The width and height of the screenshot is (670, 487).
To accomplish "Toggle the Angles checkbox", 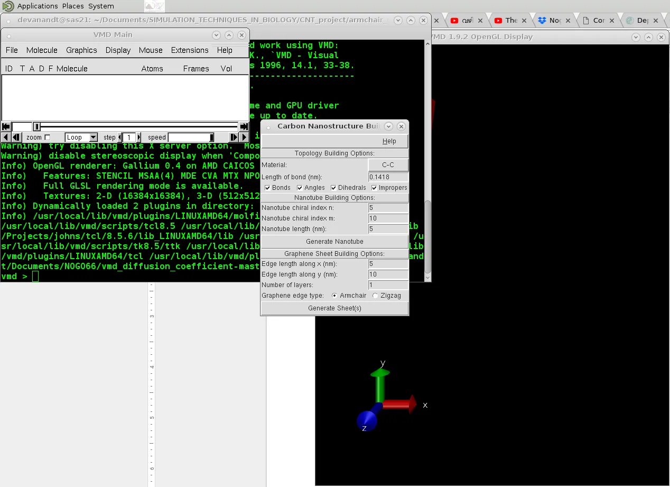I will (x=300, y=188).
